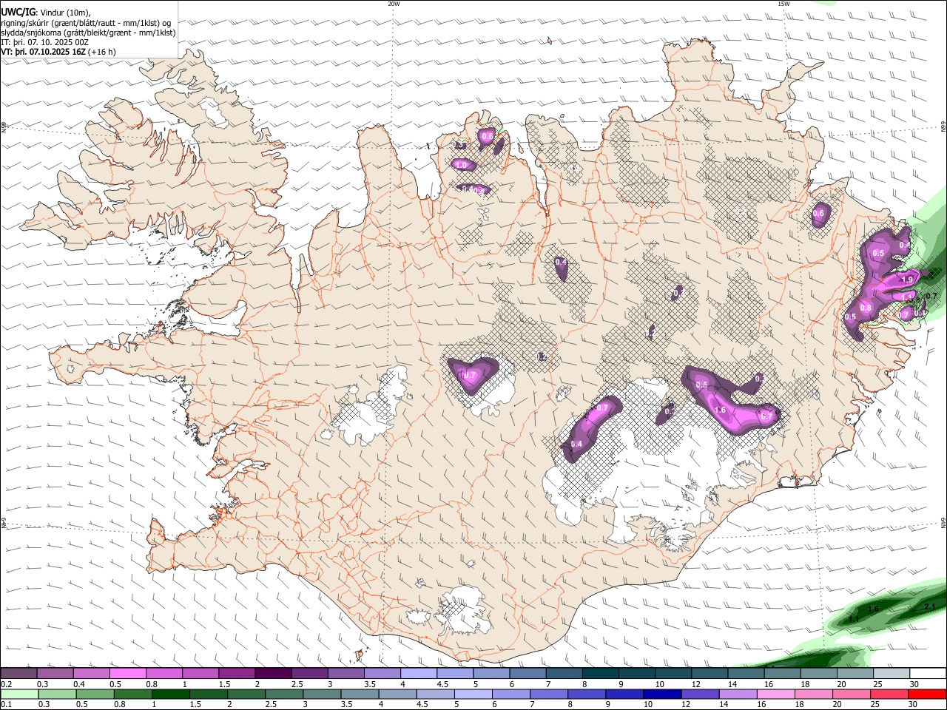947x710 pixels.
Task: Pick the darkest purple upper legend swatch at 2
Action: (x=273, y=673)
